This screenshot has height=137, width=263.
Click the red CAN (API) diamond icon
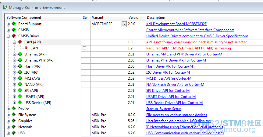click(x=20, y=42)
